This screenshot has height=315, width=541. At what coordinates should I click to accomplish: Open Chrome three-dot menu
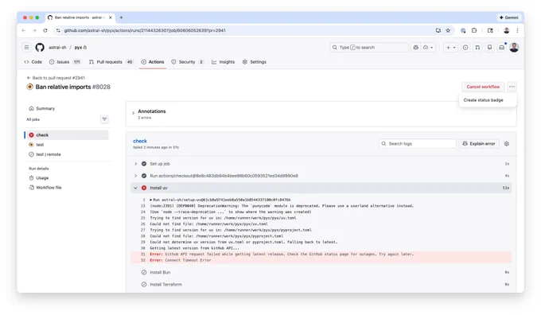pyautogui.click(x=517, y=30)
